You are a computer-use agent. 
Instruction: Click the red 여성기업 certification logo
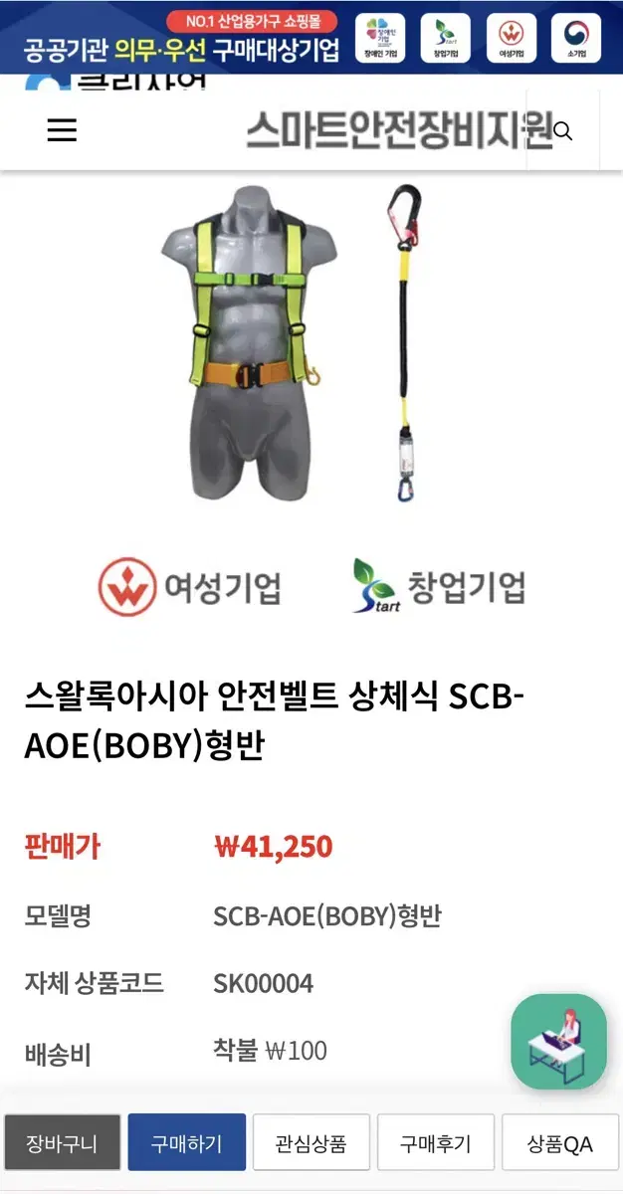189,587
